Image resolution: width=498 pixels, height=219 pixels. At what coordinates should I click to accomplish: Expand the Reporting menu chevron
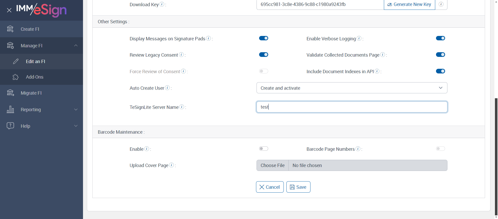point(76,109)
